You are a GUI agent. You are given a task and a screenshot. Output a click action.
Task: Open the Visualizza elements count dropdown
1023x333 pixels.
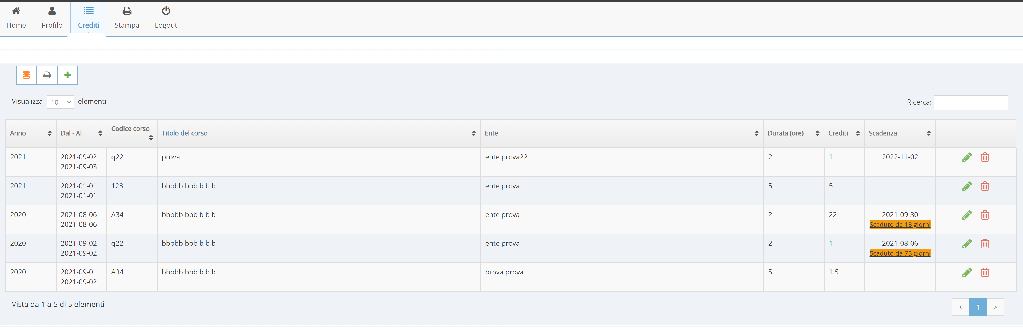point(60,102)
